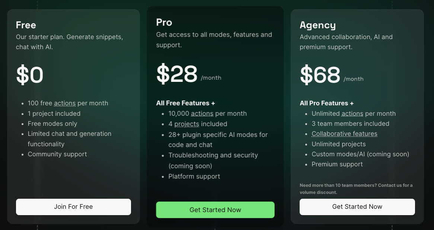The width and height of the screenshot is (434, 230).
Task: Open the underlined actions link in Free plan
Action: (66, 103)
